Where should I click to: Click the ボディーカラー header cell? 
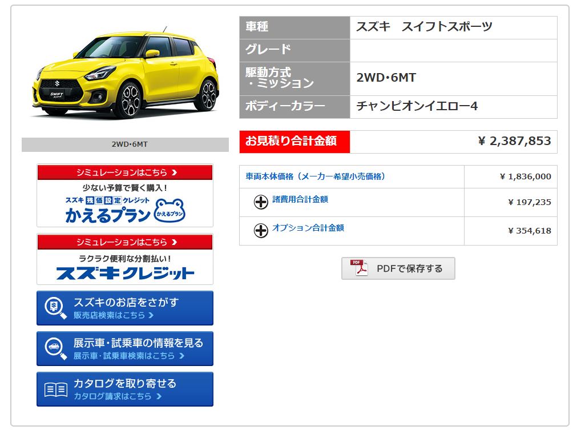pyautogui.click(x=294, y=107)
